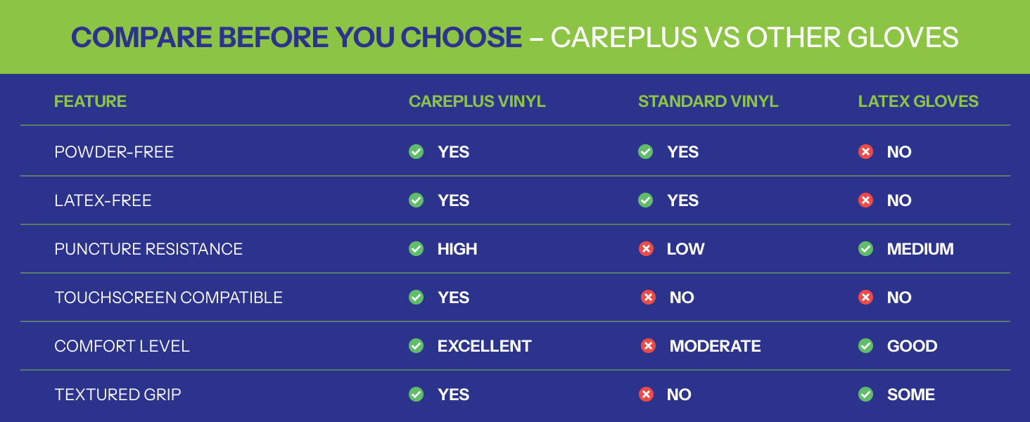Click red X beside Standard Vinyl LOW puncture resistance

646,249
